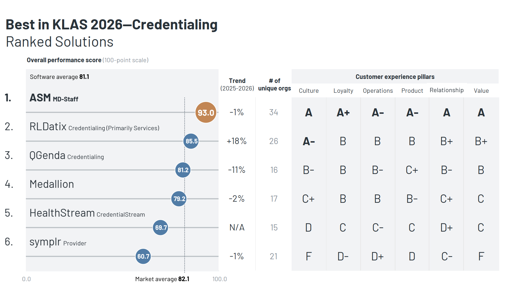Open the QGenda Credentialing entry
This screenshot has width=532, height=299.
pyautogui.click(x=66, y=156)
